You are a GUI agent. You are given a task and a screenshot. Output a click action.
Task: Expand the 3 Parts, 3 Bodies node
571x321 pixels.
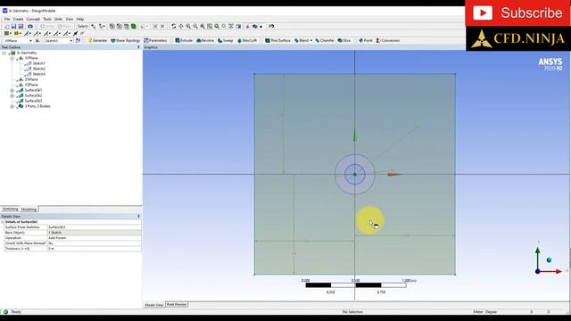click(12, 106)
